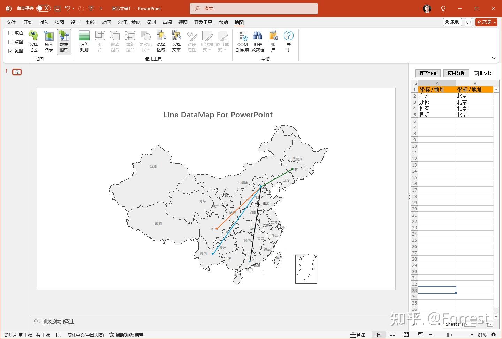This screenshot has width=502, height=339.
Task: Switch to the 开始 ribbon tab
Action: 28,22
